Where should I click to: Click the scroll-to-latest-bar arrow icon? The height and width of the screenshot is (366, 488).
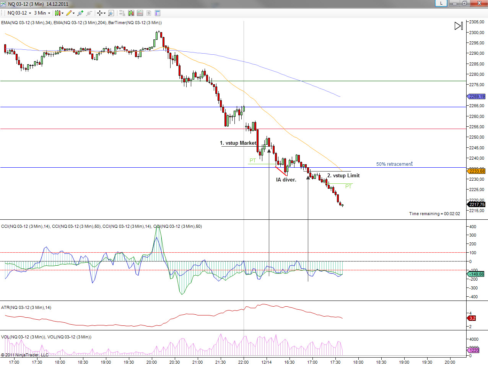pos(459,26)
